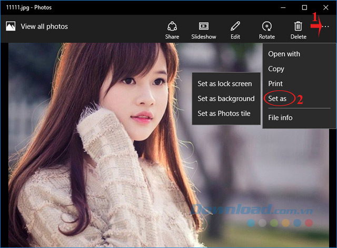Select Set as Photos tile

pyautogui.click(x=224, y=113)
